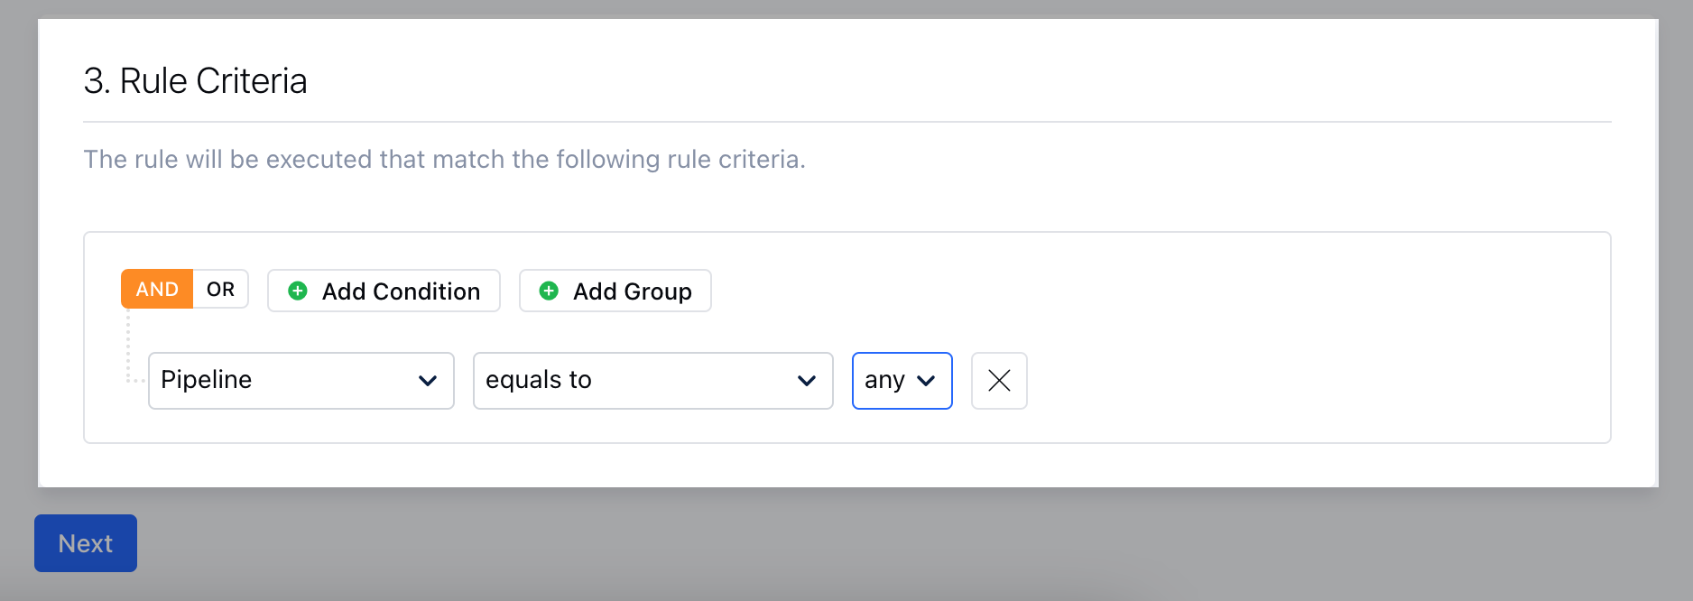1693x601 pixels.
Task: Click the green plus icon on Add Group
Action: click(549, 291)
